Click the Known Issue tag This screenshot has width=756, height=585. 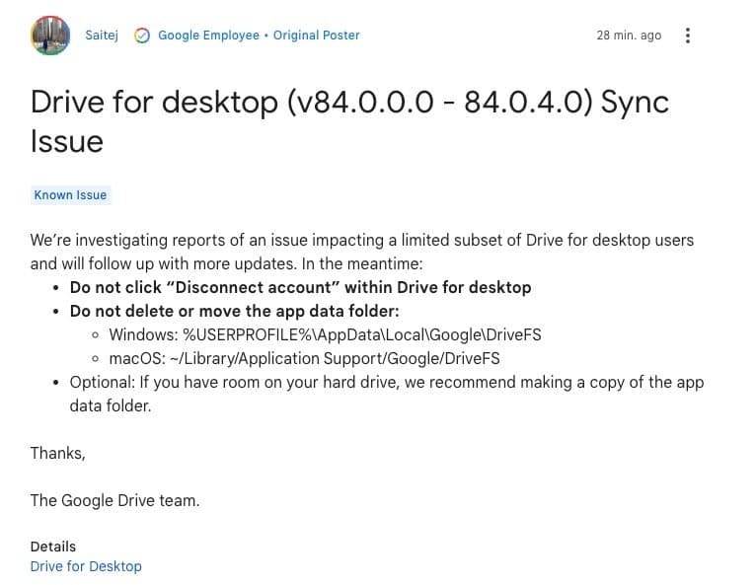[70, 195]
